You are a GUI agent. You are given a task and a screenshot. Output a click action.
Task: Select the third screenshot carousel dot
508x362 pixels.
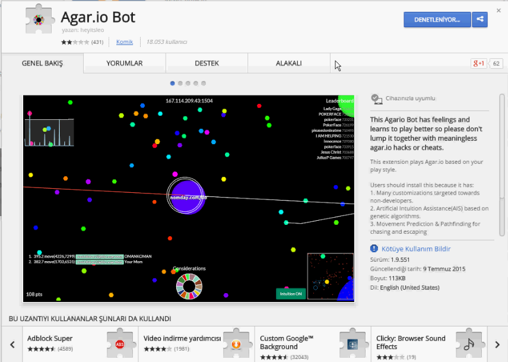pos(188,83)
